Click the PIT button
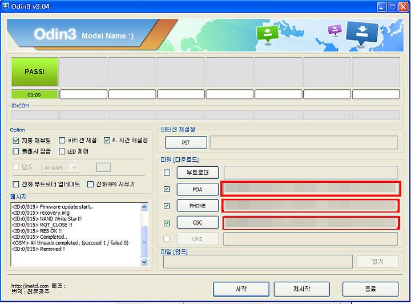 point(186,143)
